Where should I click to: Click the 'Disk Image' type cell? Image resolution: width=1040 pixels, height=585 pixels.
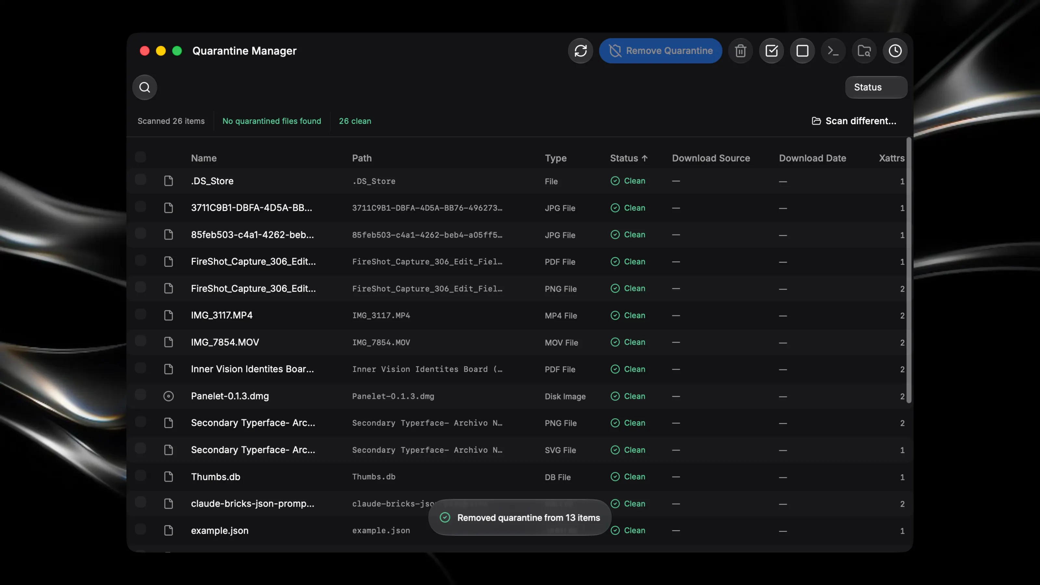(565, 396)
